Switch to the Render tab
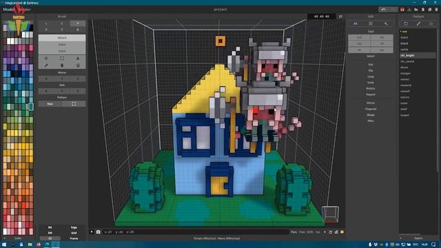The image size is (441, 248). click(25, 9)
